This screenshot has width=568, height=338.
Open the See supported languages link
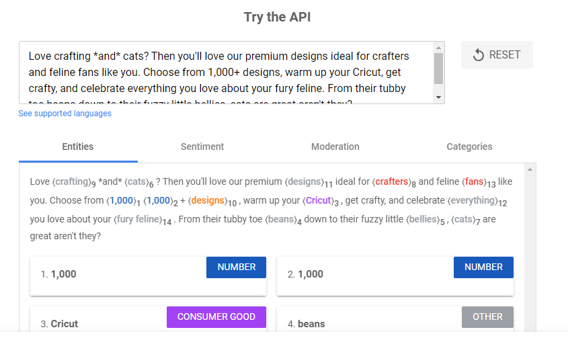[65, 114]
